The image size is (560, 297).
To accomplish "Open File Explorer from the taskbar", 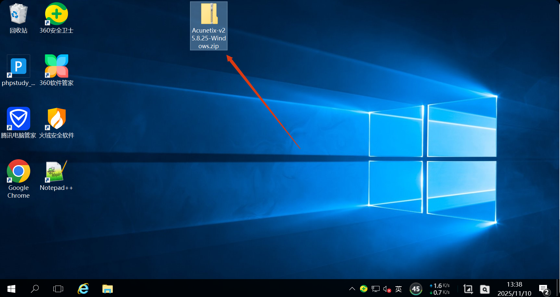I will [x=107, y=289].
